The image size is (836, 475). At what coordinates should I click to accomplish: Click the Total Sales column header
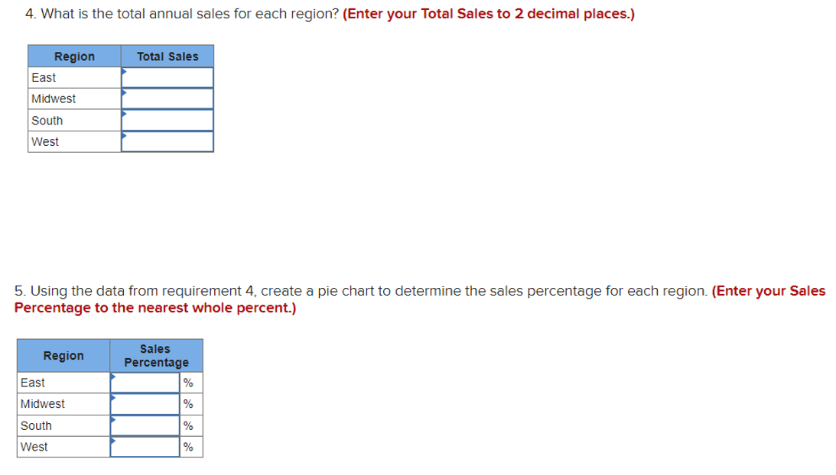click(x=168, y=56)
